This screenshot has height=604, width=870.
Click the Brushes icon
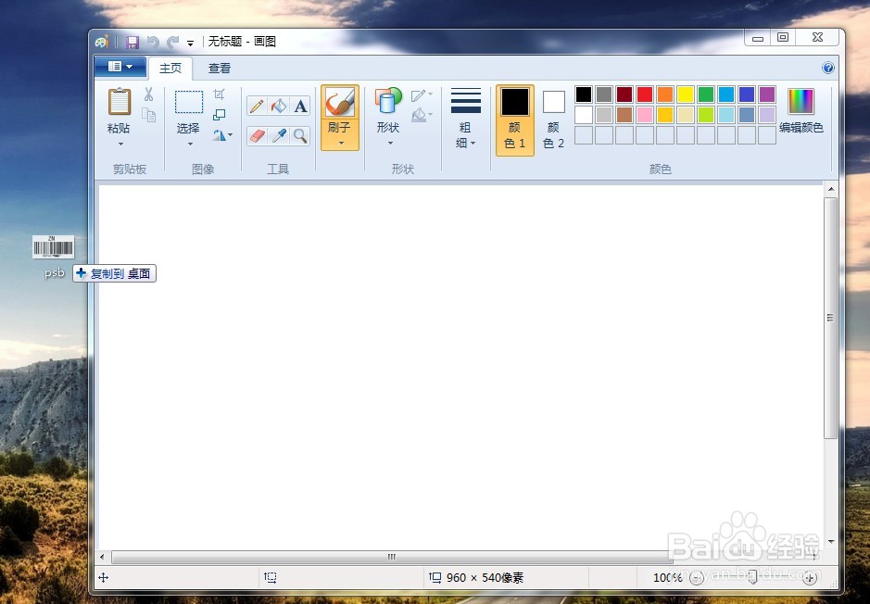(x=339, y=103)
